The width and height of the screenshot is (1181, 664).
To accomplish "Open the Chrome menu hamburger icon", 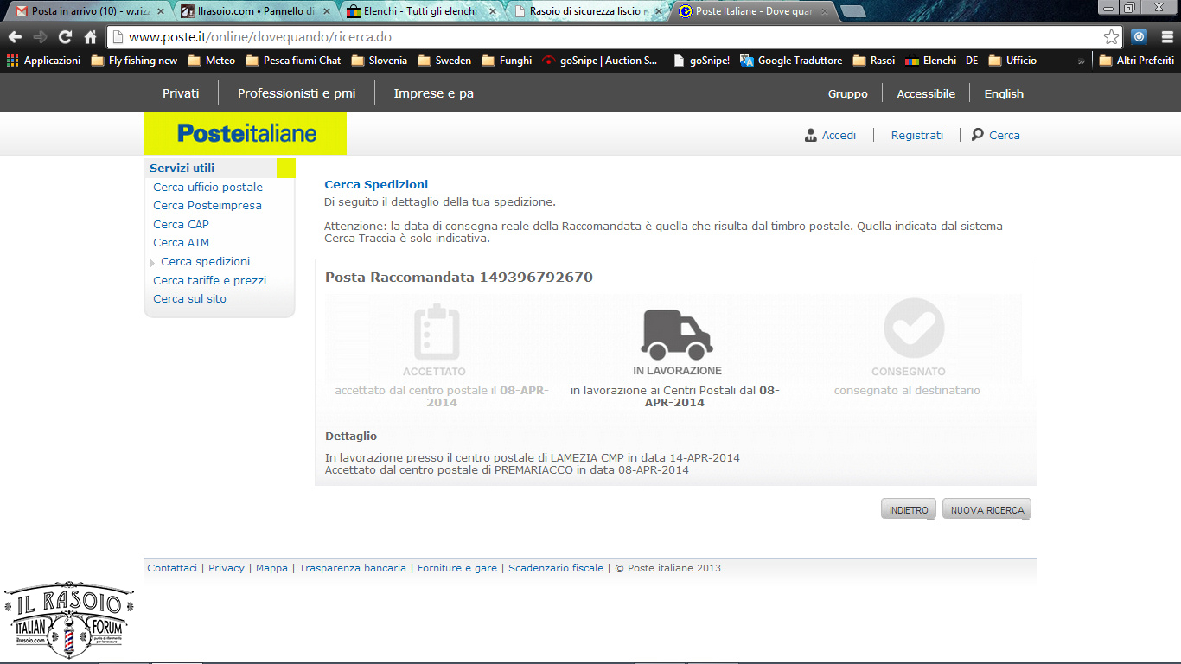I will pyautogui.click(x=1166, y=37).
